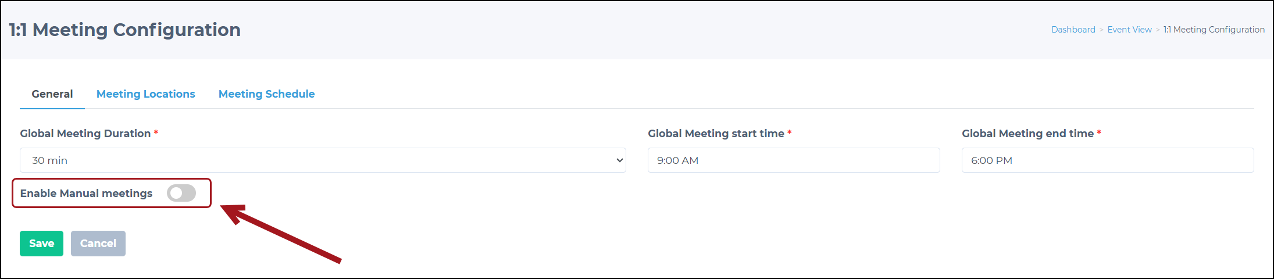Select the General tab
The height and width of the screenshot is (279, 1274).
point(52,94)
